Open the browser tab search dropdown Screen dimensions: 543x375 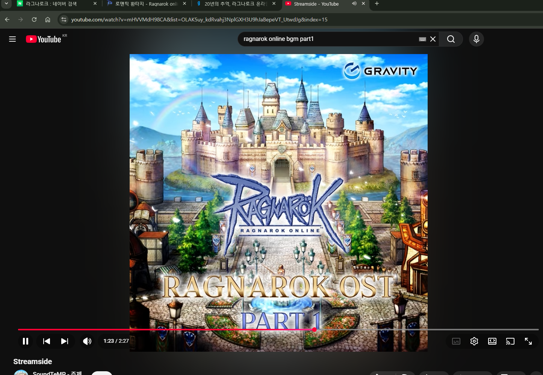(x=6, y=4)
